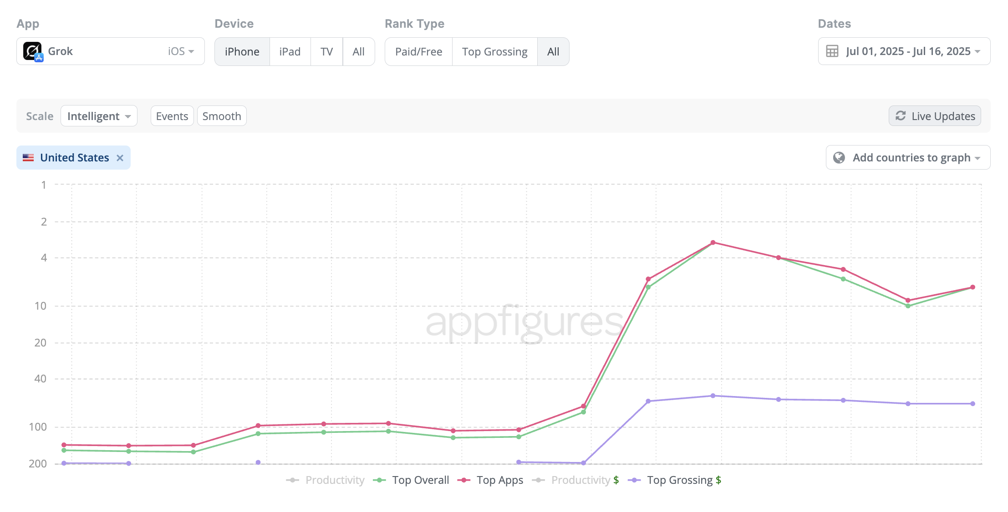Hide the Top Apps series via its legend entry
Screen dimensions: 1008x512
click(x=499, y=480)
